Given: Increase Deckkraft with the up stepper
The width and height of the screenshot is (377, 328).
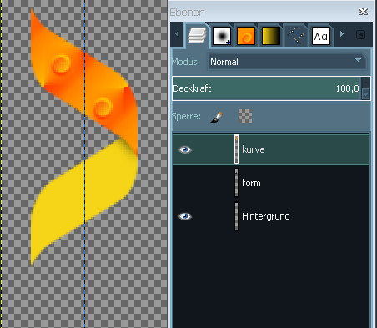Looking at the screenshot, I should click(366, 83).
